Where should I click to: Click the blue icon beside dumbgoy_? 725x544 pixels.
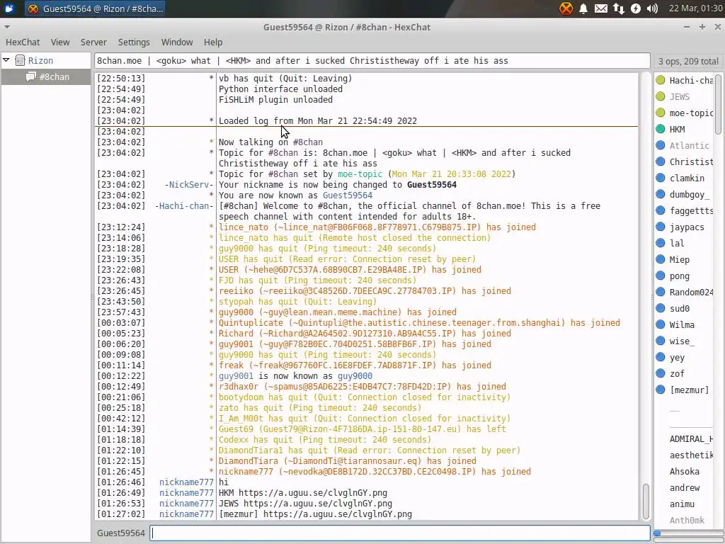click(661, 194)
